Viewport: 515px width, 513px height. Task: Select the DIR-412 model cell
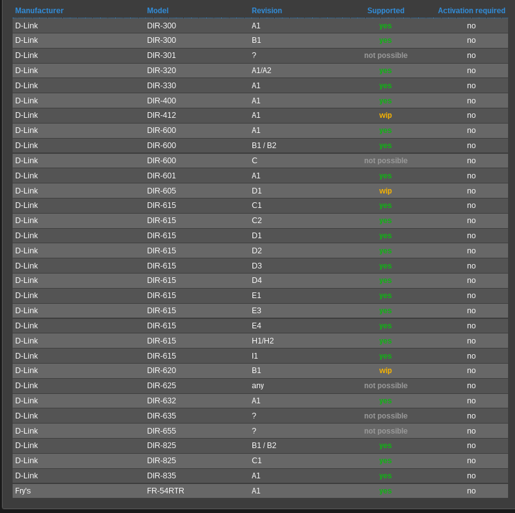click(x=162, y=115)
